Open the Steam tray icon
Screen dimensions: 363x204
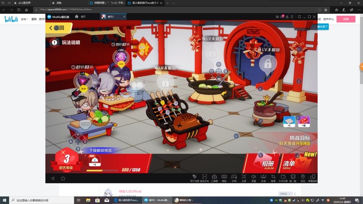[x=294, y=200]
